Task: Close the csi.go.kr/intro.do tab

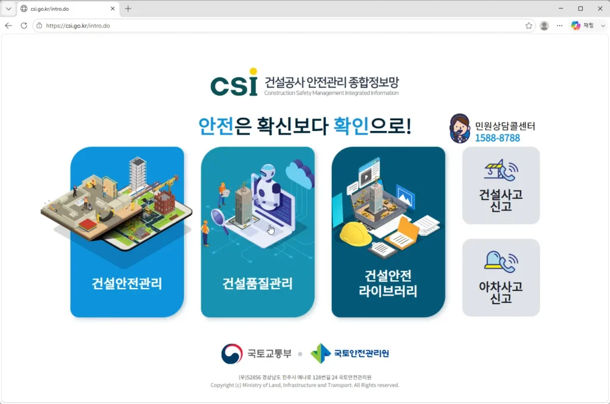Action: click(x=113, y=8)
